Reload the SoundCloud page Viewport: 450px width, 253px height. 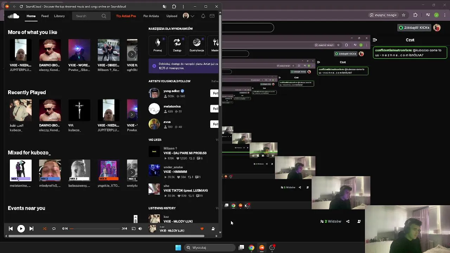point(21,6)
